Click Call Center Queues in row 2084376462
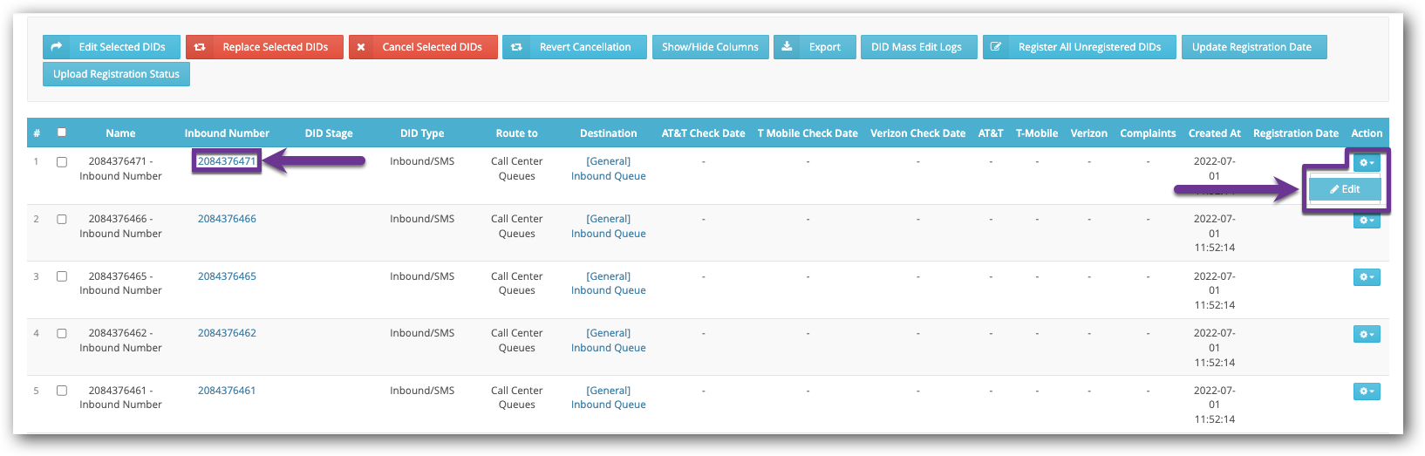Screen dimensions: 1425x456 517,340
